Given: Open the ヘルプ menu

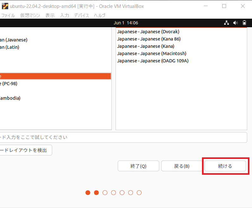Looking at the screenshot, I should click(x=100, y=16).
